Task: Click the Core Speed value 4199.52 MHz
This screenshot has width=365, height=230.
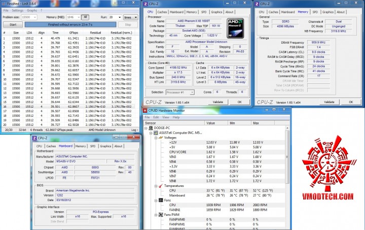Action: click(178, 68)
